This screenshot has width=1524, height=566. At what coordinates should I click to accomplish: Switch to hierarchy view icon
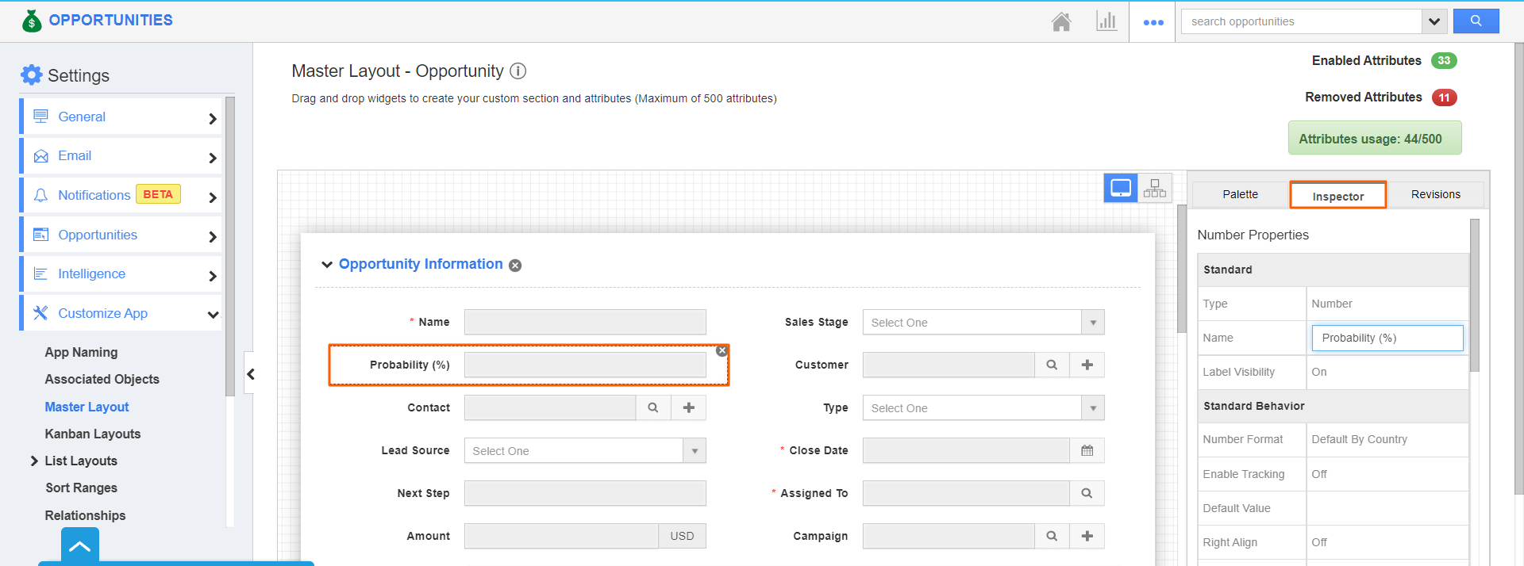1155,189
